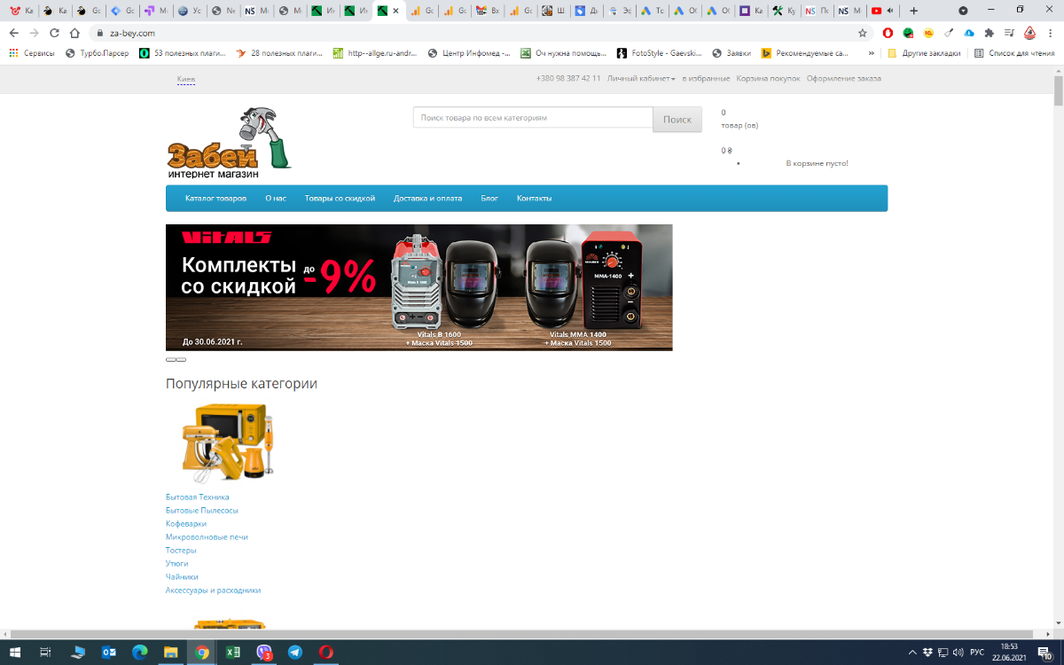Click the browser back arrow
The width and height of the screenshot is (1064, 665).
(13, 33)
